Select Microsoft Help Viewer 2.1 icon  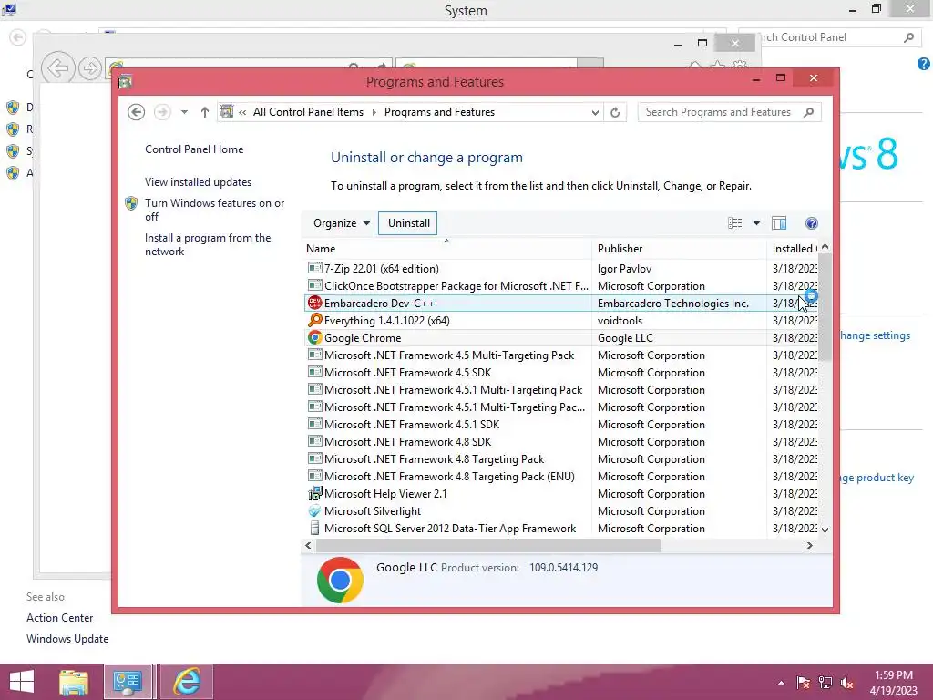[314, 493]
